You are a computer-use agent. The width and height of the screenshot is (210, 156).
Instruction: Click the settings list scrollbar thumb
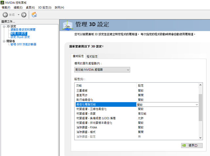200,107
